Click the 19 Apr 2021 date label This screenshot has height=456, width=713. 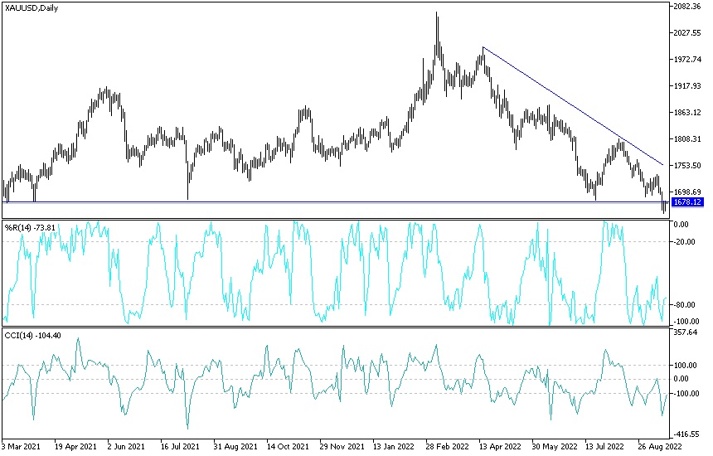pos(75,446)
